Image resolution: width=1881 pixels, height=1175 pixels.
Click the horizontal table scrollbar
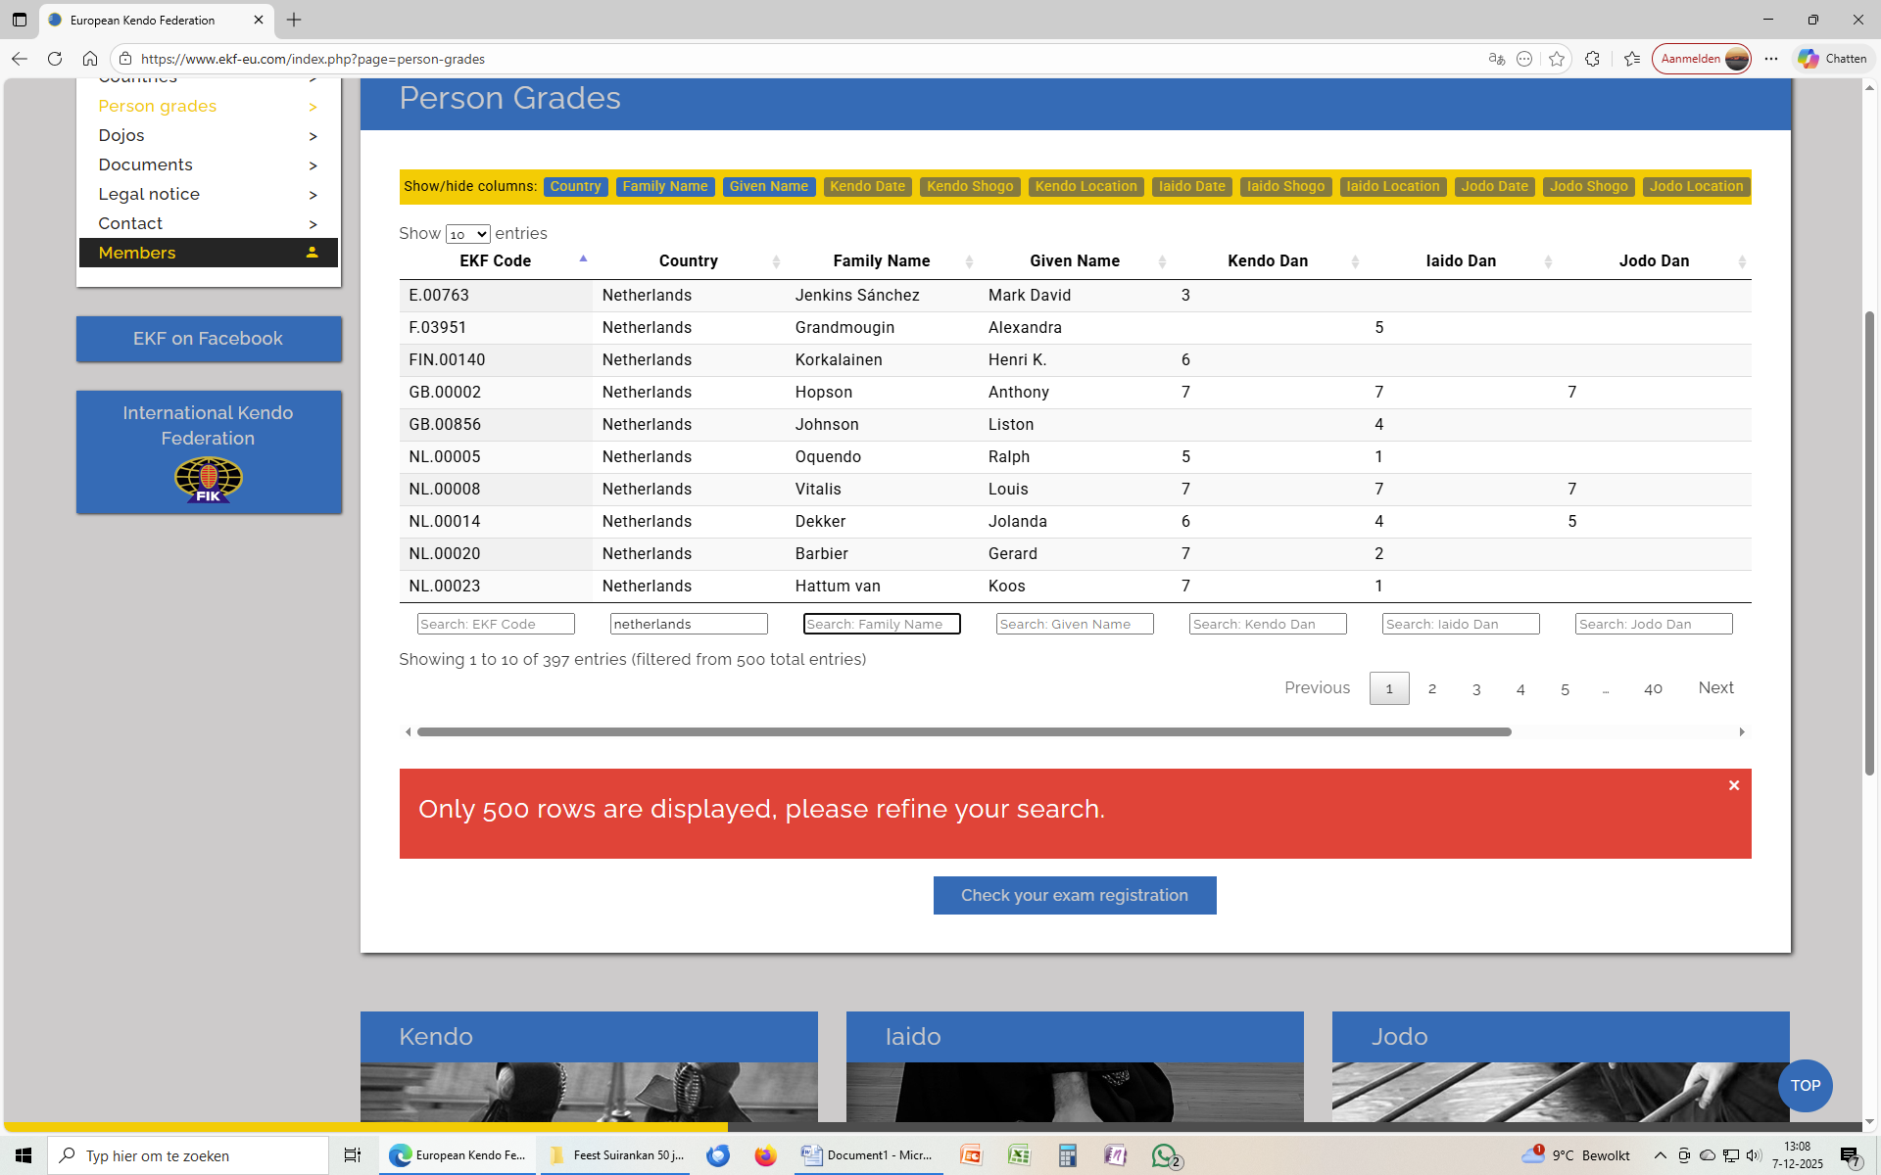click(x=963, y=731)
